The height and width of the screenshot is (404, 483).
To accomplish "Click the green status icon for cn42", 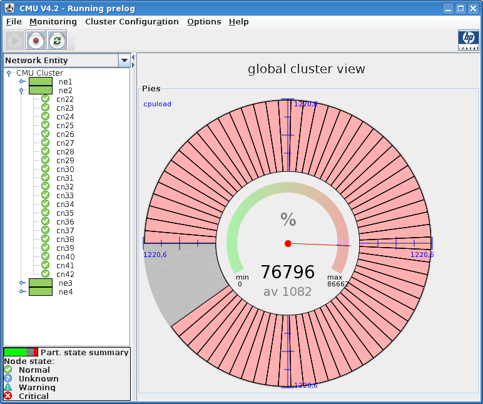I will point(45,274).
